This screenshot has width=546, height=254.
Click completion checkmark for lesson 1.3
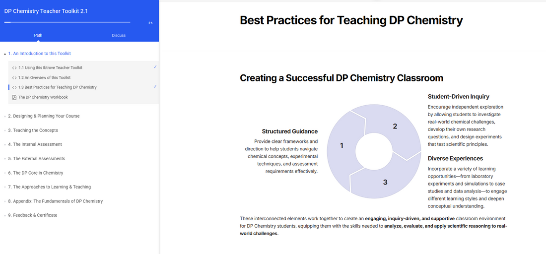point(155,87)
